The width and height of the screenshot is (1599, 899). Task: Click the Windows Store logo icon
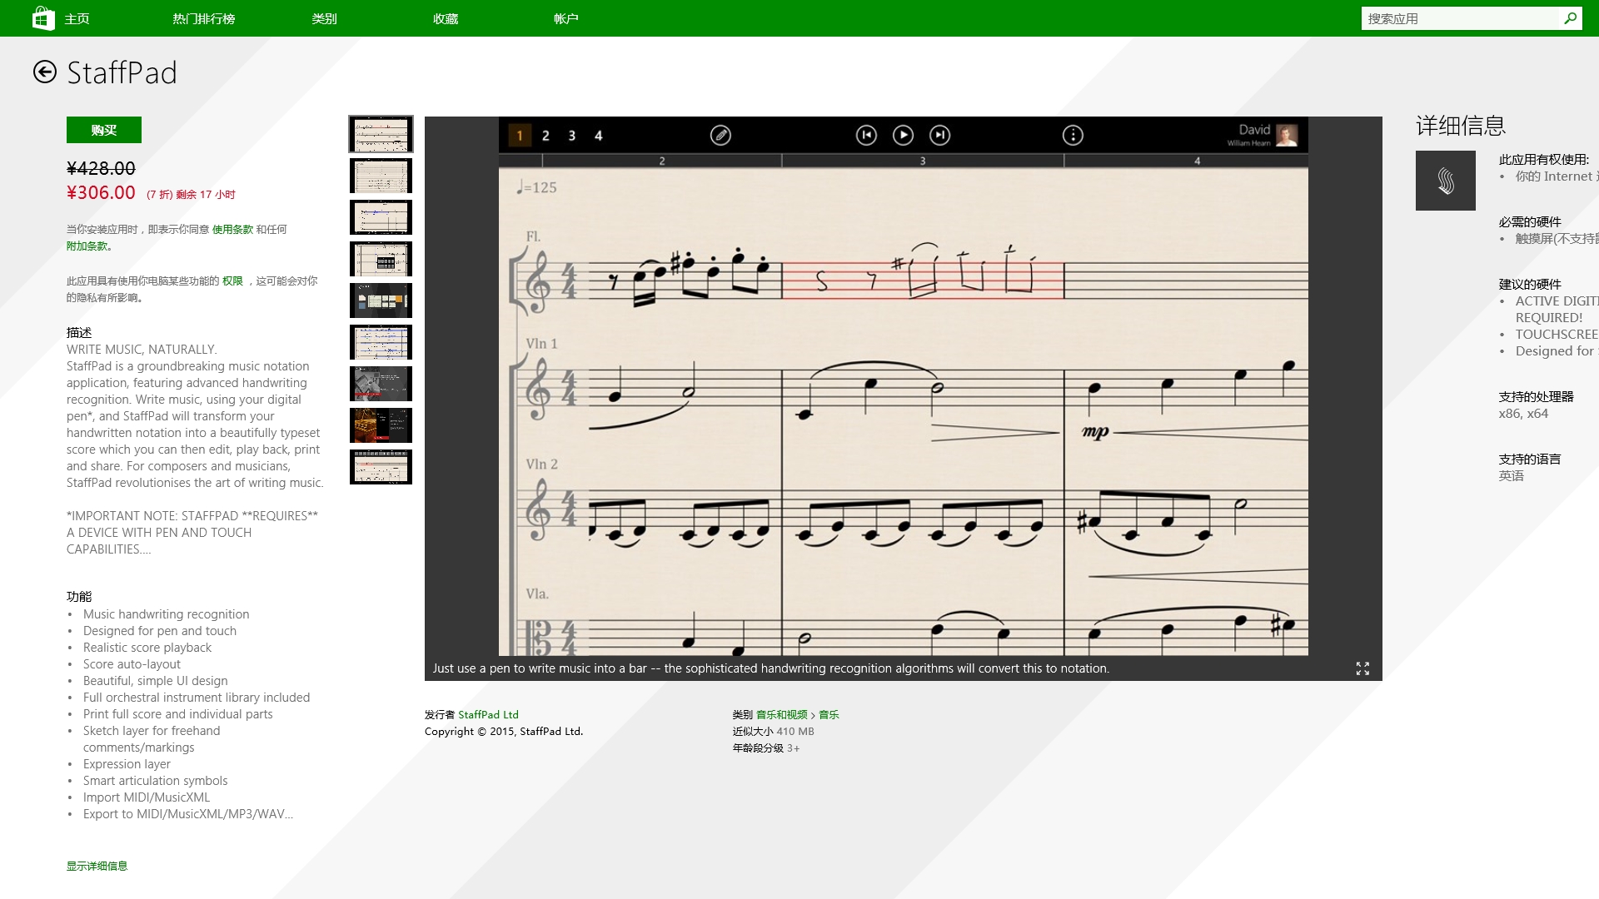pyautogui.click(x=43, y=18)
